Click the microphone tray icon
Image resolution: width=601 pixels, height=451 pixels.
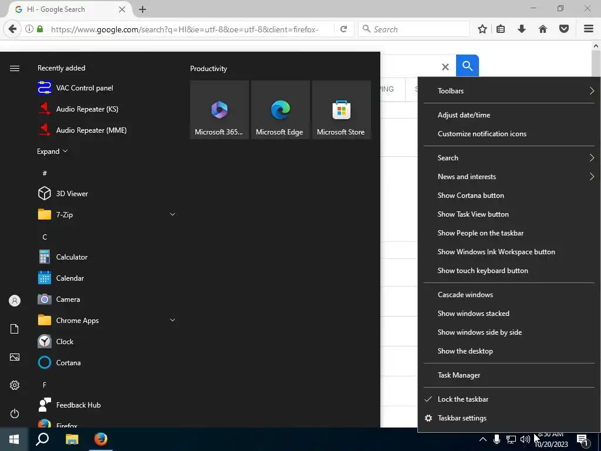pos(497,439)
